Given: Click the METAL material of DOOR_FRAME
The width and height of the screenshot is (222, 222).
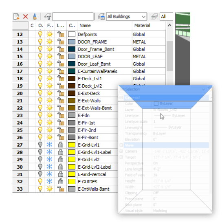Looking at the screenshot, I should [139, 42].
